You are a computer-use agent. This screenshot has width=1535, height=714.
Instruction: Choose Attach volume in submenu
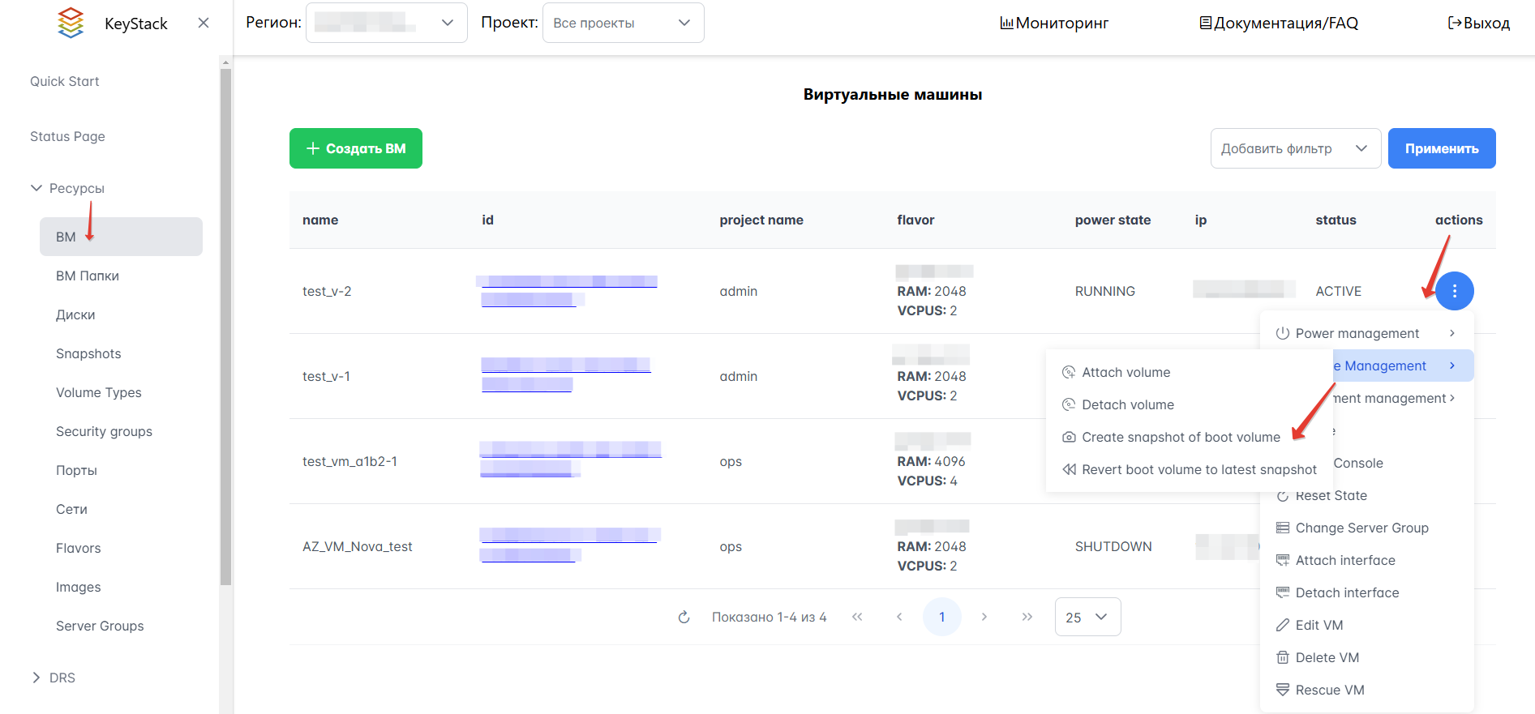click(x=1126, y=372)
